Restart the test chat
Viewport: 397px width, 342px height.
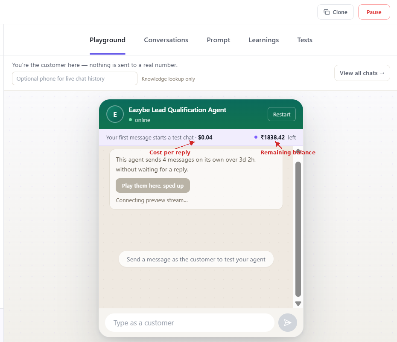[282, 114]
